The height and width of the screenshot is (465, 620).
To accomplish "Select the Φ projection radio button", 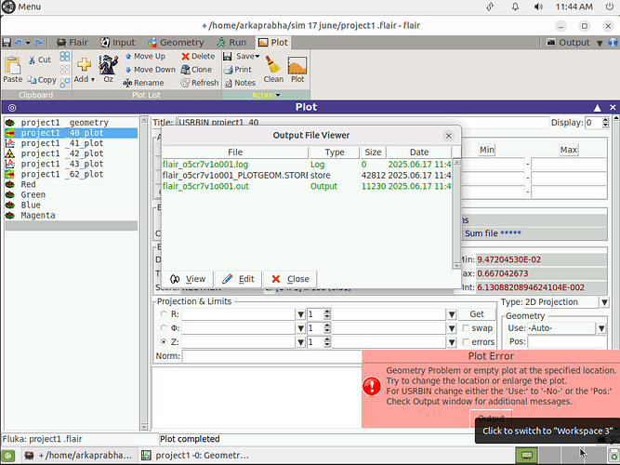I will [164, 328].
